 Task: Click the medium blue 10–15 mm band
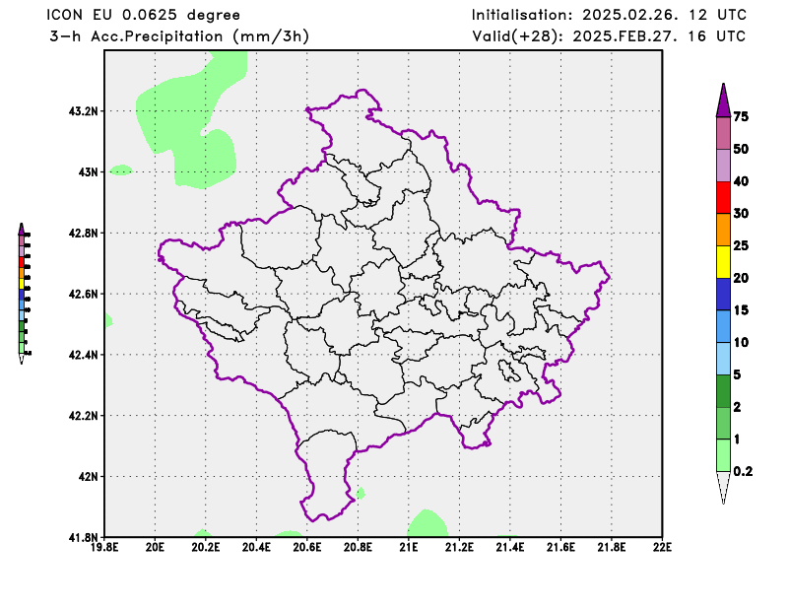pos(723,326)
